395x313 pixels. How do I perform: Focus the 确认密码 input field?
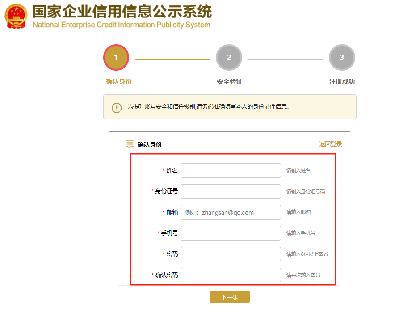[x=231, y=275]
